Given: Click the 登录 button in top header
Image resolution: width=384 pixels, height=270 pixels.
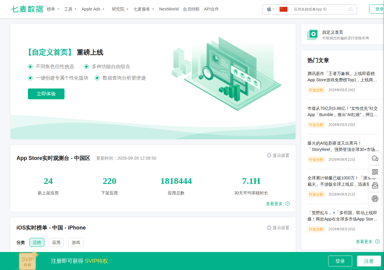Looking at the screenshot, I should point(376,9).
